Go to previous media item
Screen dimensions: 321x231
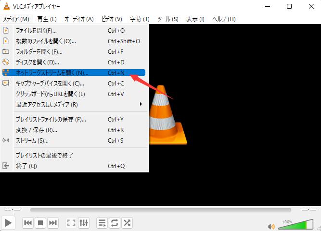pyautogui.click(x=28, y=223)
